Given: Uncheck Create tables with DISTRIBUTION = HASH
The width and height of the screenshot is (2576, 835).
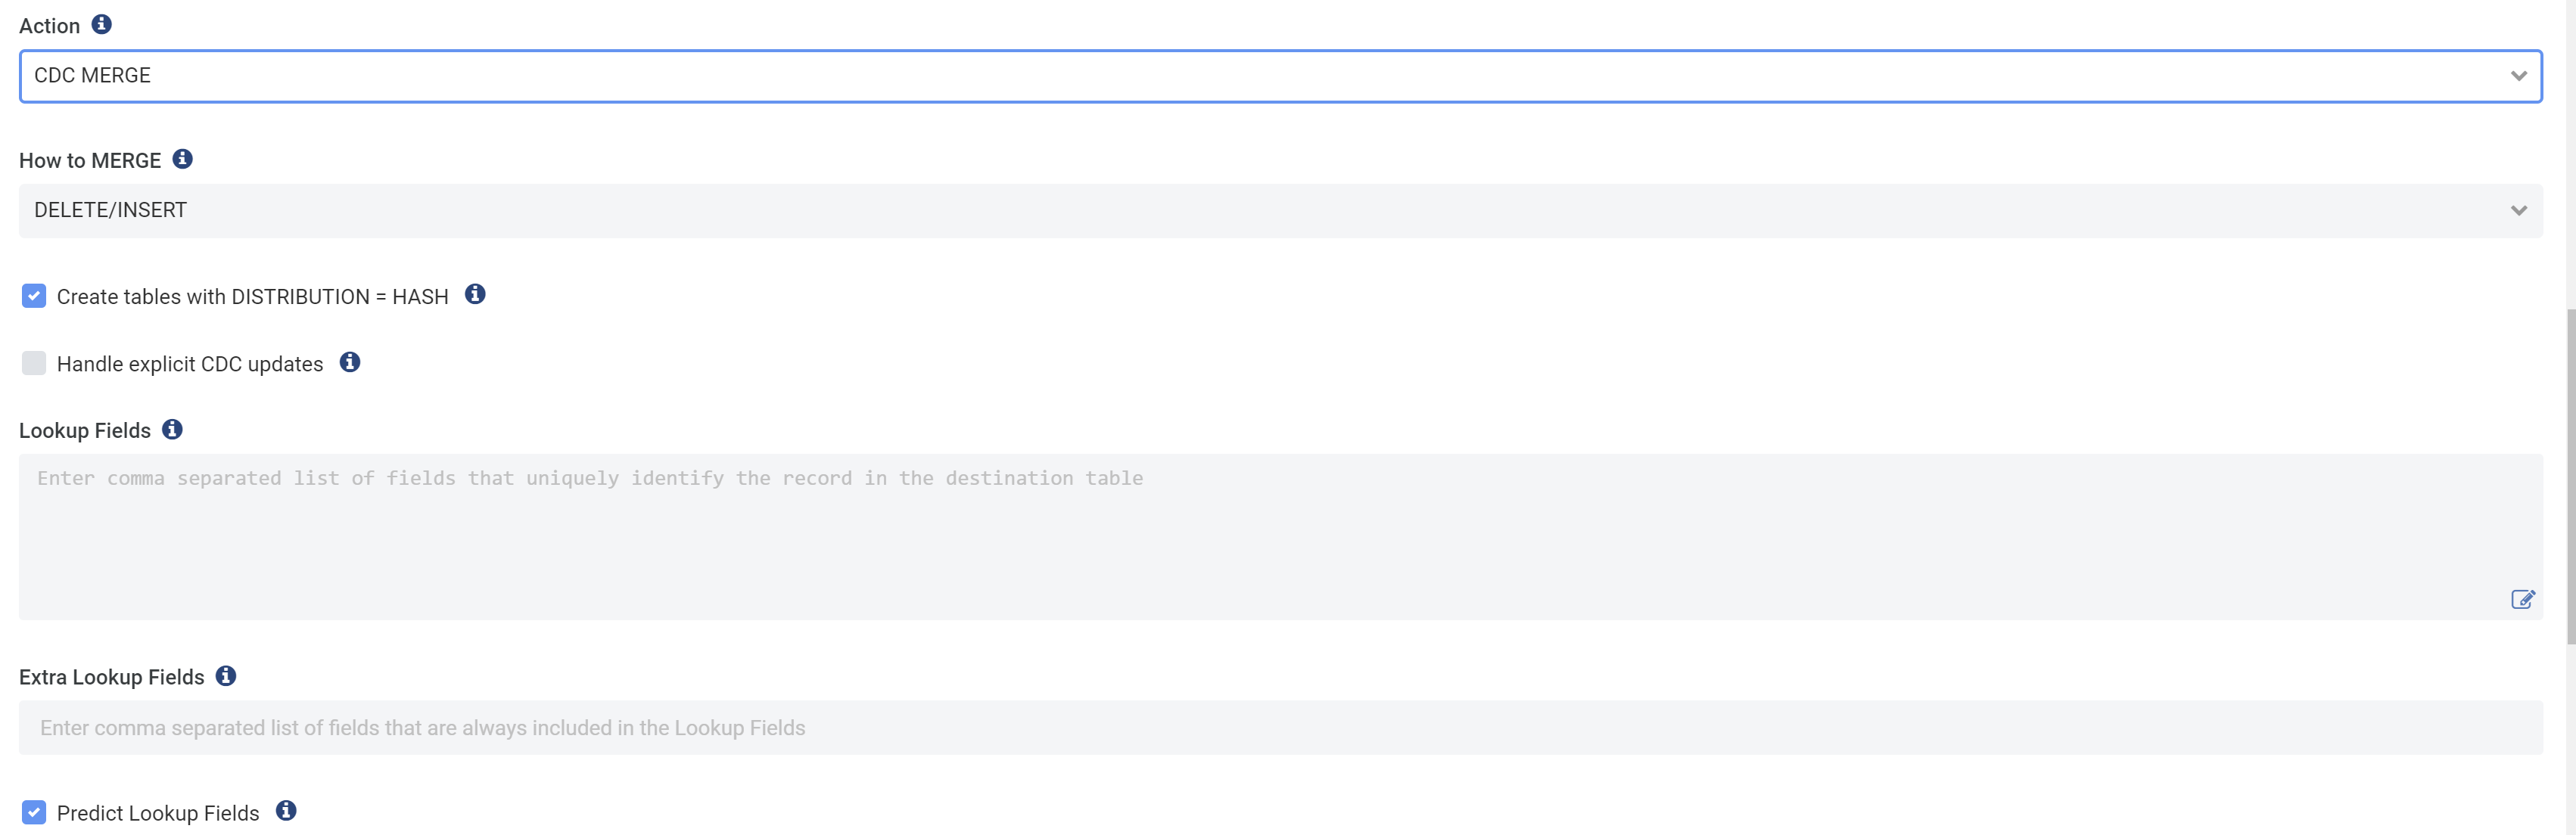Looking at the screenshot, I should click(x=34, y=296).
